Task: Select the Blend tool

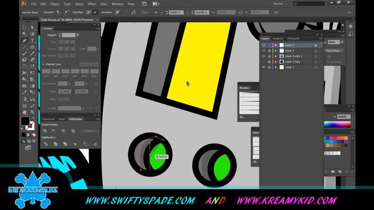Action: pyautogui.click(x=32, y=92)
